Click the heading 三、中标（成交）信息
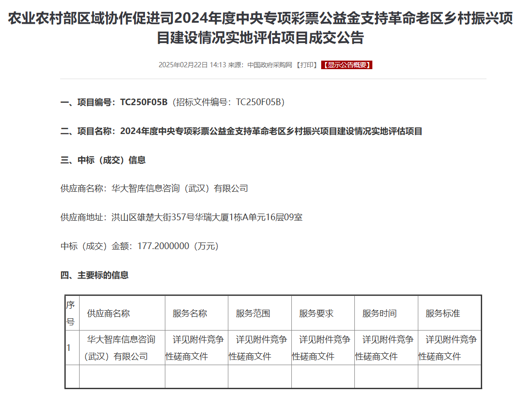523x394 pixels. pyautogui.click(x=103, y=160)
